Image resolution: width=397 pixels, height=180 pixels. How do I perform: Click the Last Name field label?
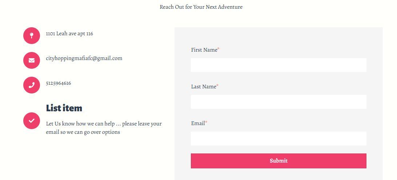(204, 87)
